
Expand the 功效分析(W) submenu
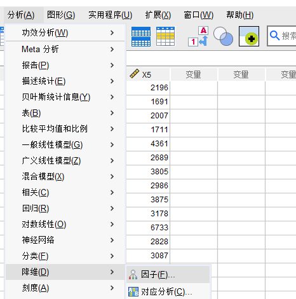(x=65, y=33)
